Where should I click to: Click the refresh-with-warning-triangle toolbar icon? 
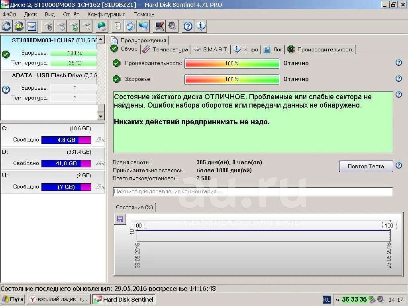coord(19,26)
